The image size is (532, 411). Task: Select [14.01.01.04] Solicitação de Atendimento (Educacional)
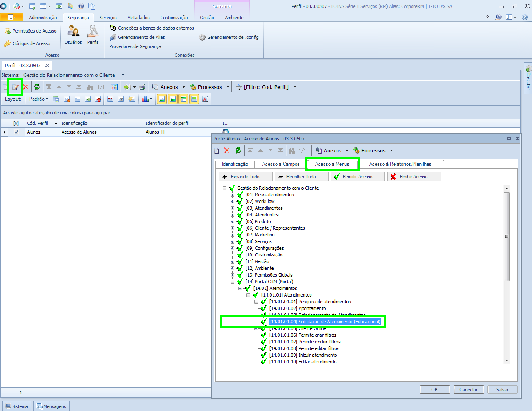[x=325, y=322]
